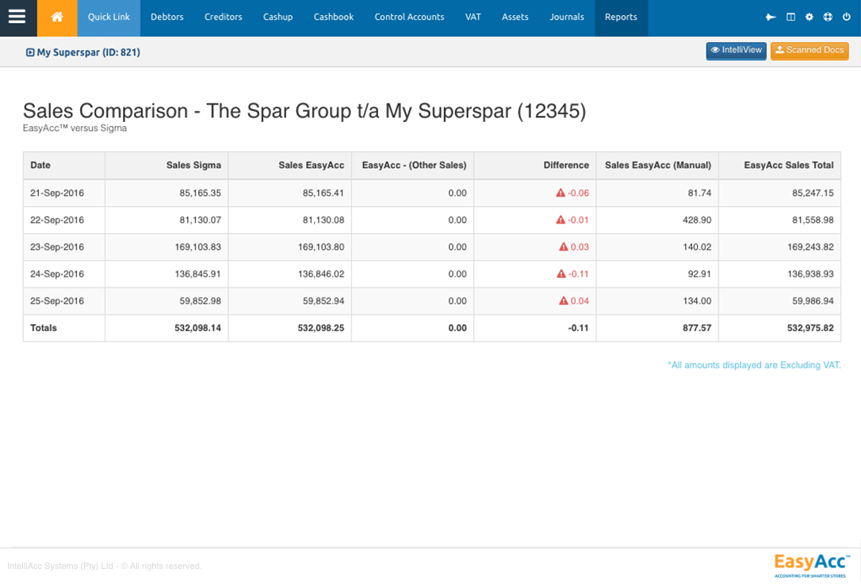
Task: Click the Sales Sigma total 532,098.14
Action: pos(197,328)
